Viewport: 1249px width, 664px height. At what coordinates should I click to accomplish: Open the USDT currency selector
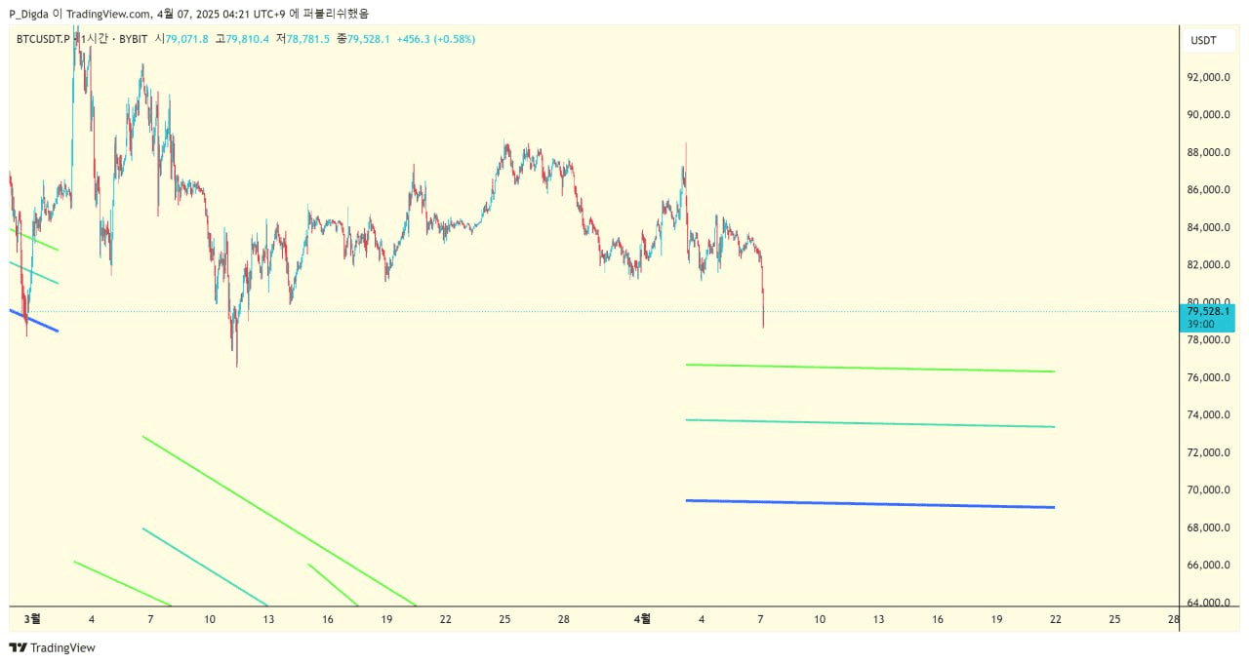click(x=1203, y=40)
